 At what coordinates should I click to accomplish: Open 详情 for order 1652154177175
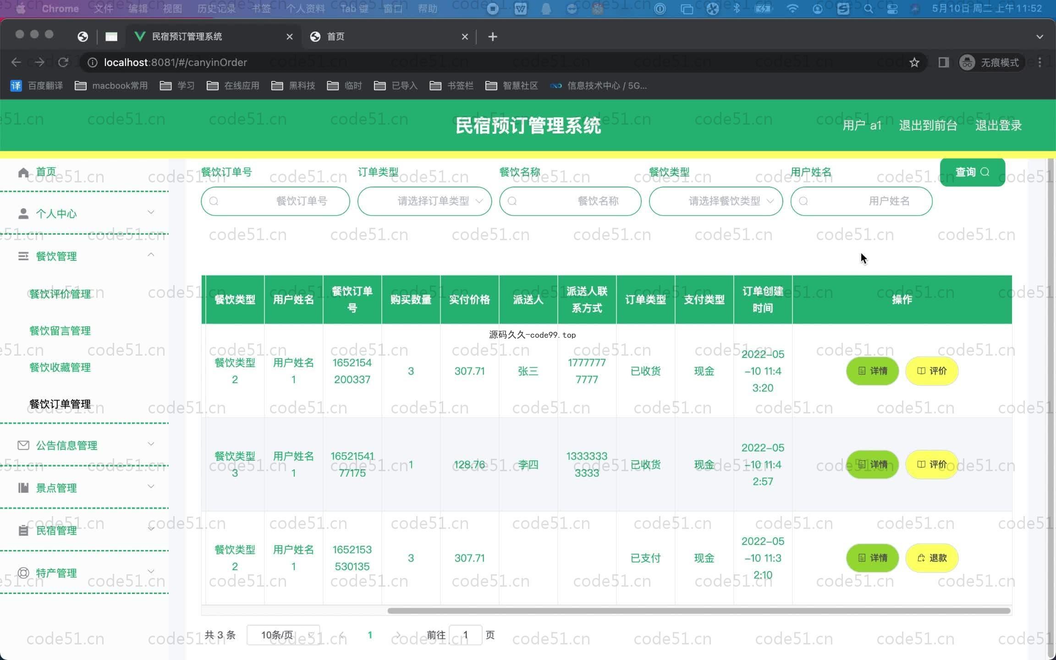(872, 464)
